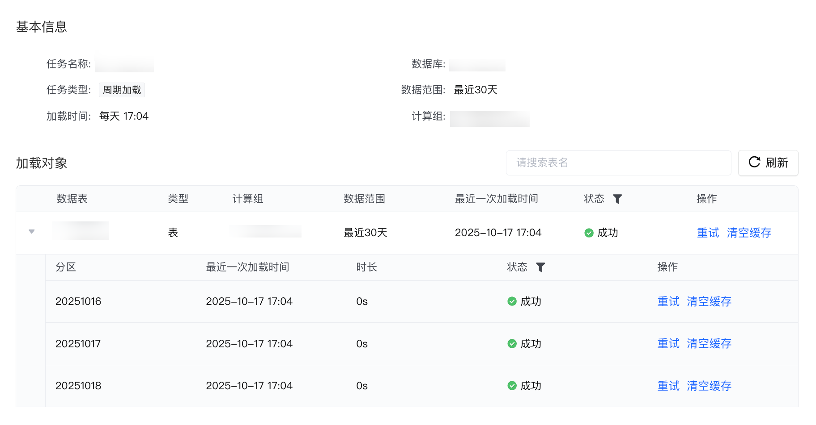
Task: Click the 最近一次加载时间 partition column header
Action: pyautogui.click(x=247, y=267)
